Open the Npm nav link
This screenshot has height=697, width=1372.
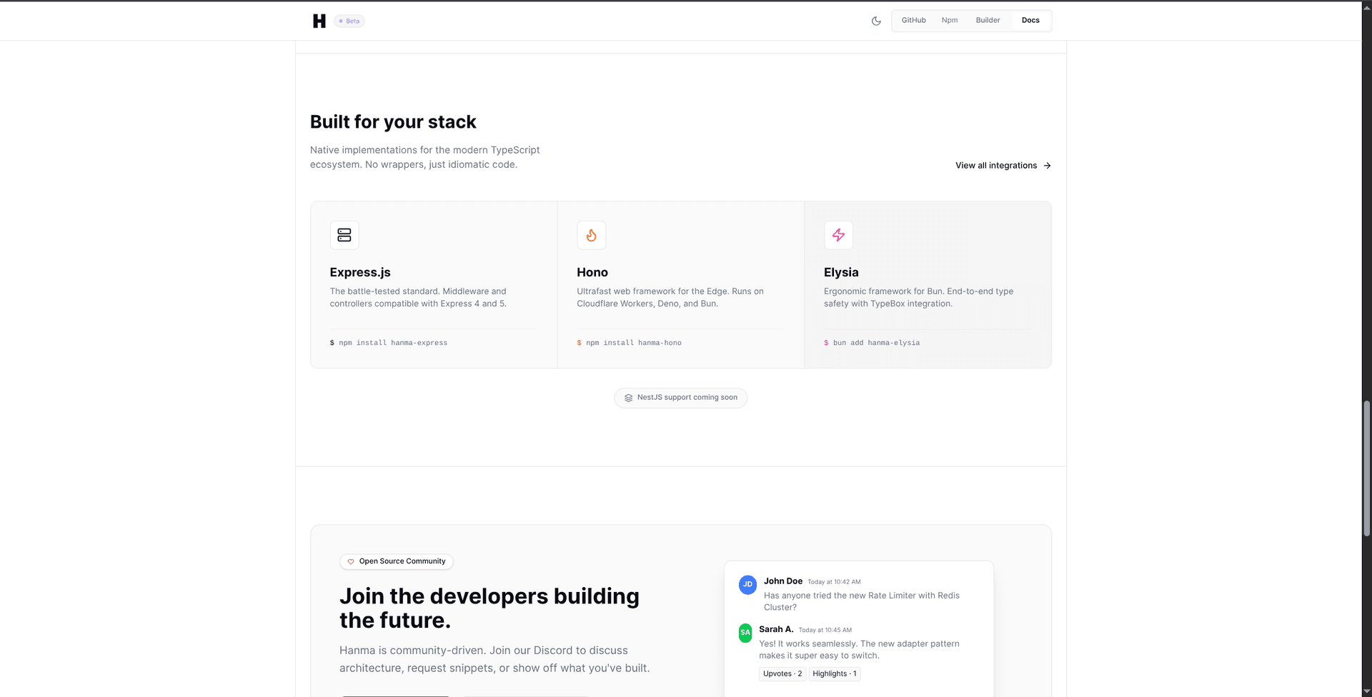pos(950,20)
